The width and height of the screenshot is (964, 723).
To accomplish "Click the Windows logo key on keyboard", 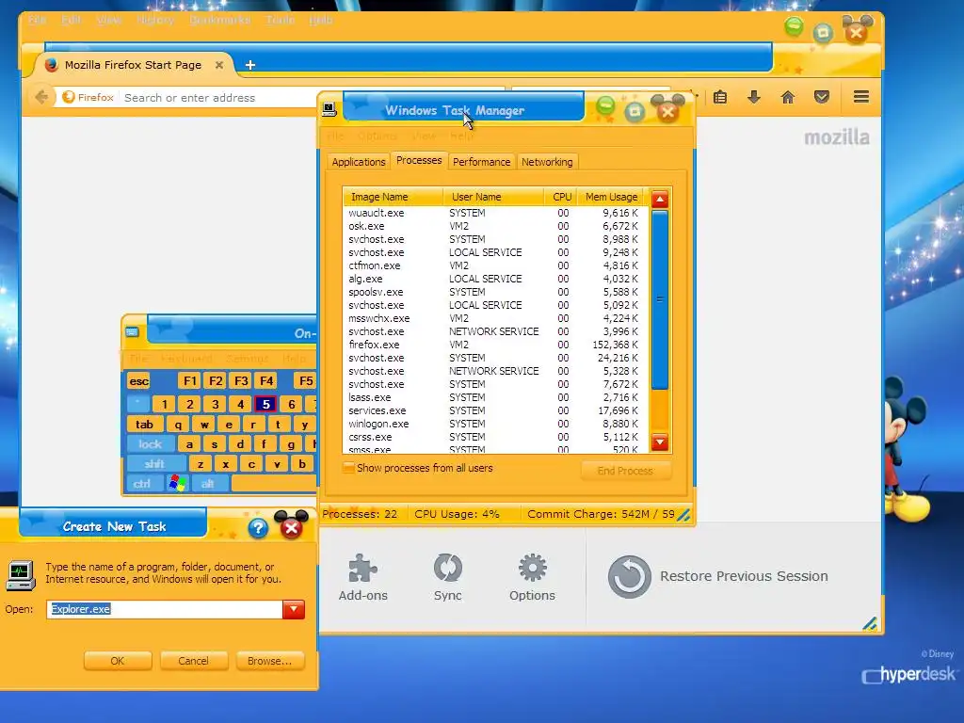I will pos(178,483).
